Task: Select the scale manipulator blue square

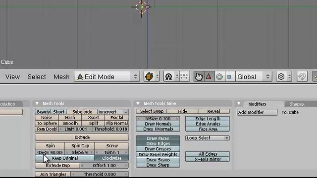Action: tap(230, 77)
